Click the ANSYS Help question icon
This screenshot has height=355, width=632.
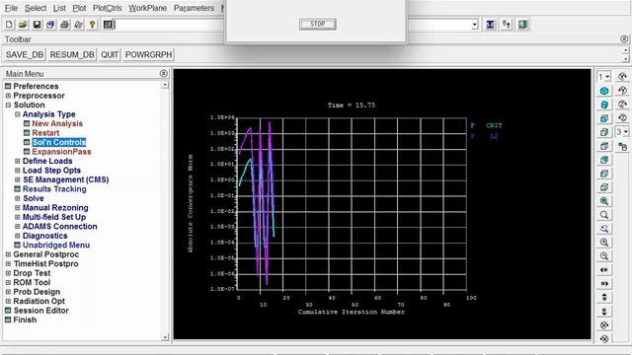pyautogui.click(x=92, y=25)
